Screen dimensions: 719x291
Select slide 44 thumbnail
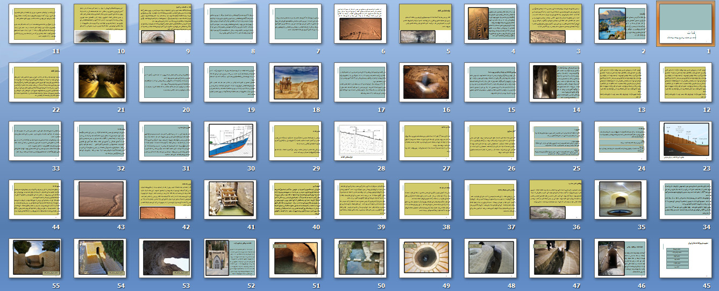(35, 200)
